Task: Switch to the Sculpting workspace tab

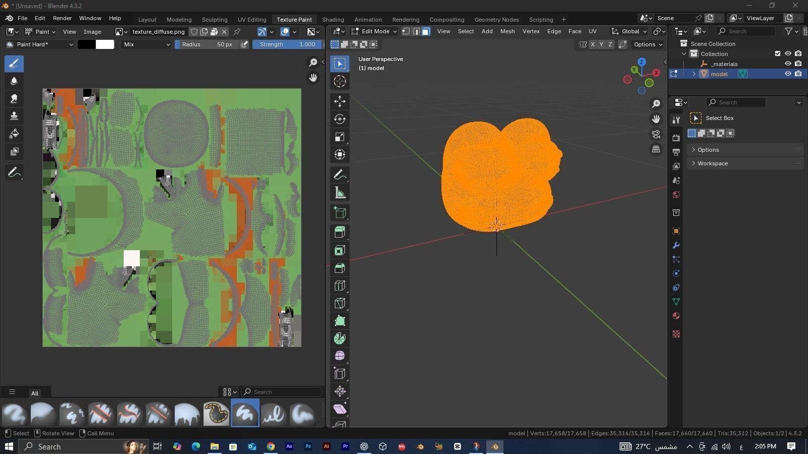Action: coord(215,20)
